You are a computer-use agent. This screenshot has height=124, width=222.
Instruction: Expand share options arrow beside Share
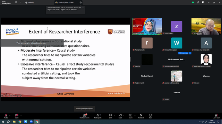(x=135, y=115)
